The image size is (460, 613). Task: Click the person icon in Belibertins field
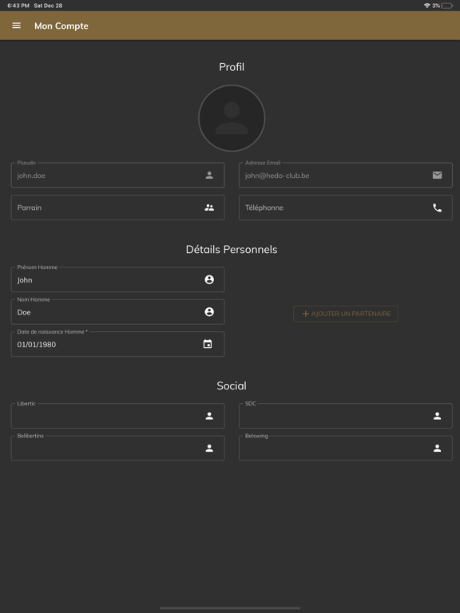(x=209, y=448)
